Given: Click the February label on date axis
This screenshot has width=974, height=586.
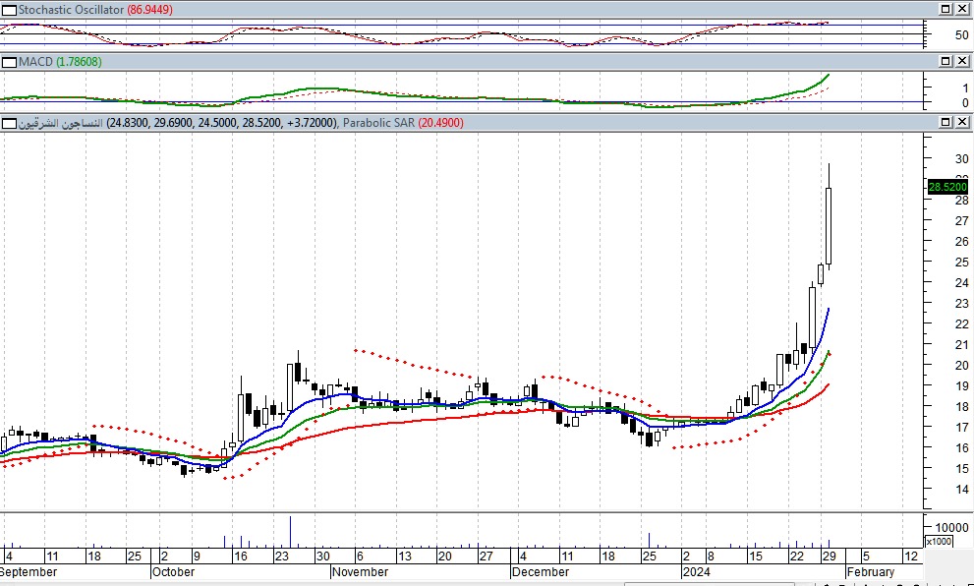Looking at the screenshot, I should point(871,572).
